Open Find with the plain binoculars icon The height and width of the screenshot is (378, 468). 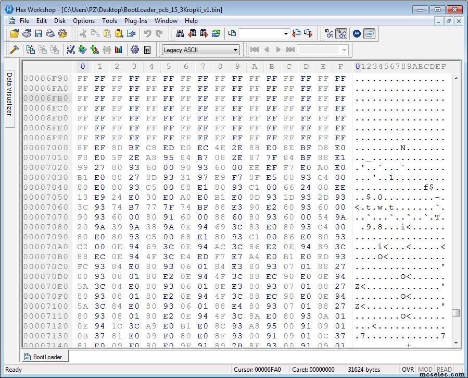[180, 33]
